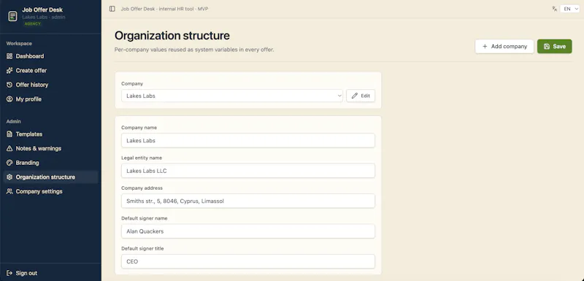Image resolution: width=584 pixels, height=281 pixels.
Task: Click the 'Lakes Labs - admin' subtitle
Action: pyautogui.click(x=44, y=17)
